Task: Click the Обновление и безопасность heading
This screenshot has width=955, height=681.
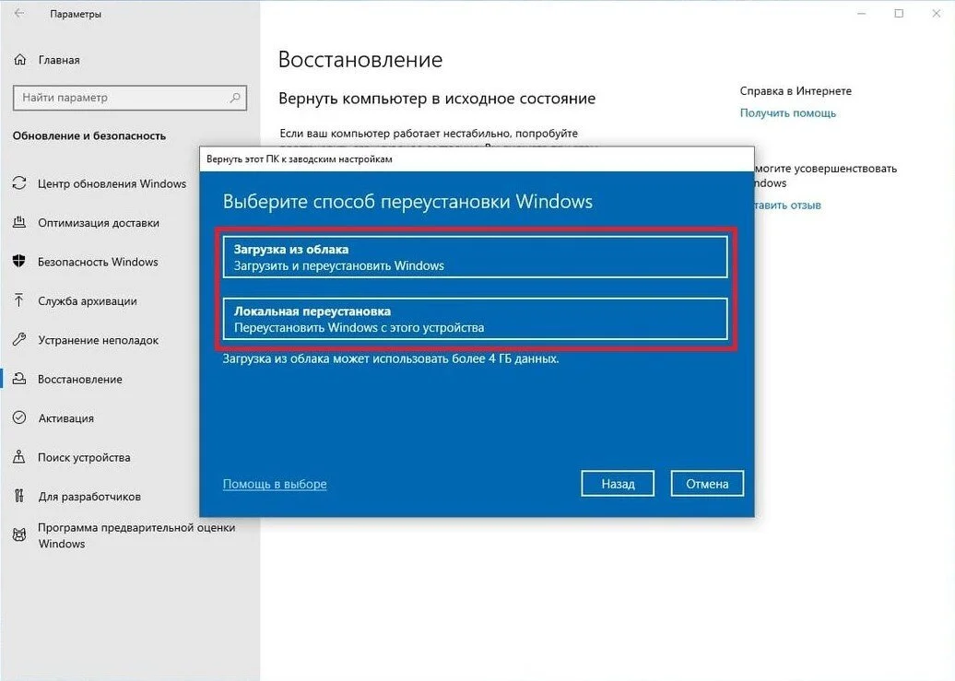Action: pos(88,135)
